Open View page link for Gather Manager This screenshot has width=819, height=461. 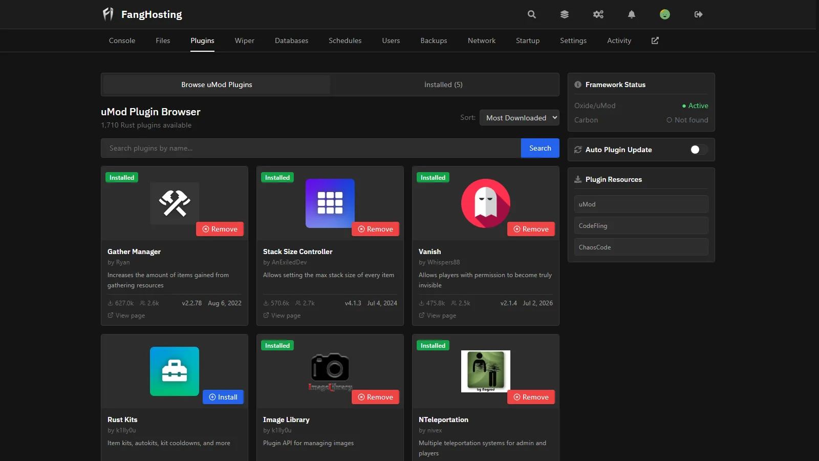(x=126, y=316)
